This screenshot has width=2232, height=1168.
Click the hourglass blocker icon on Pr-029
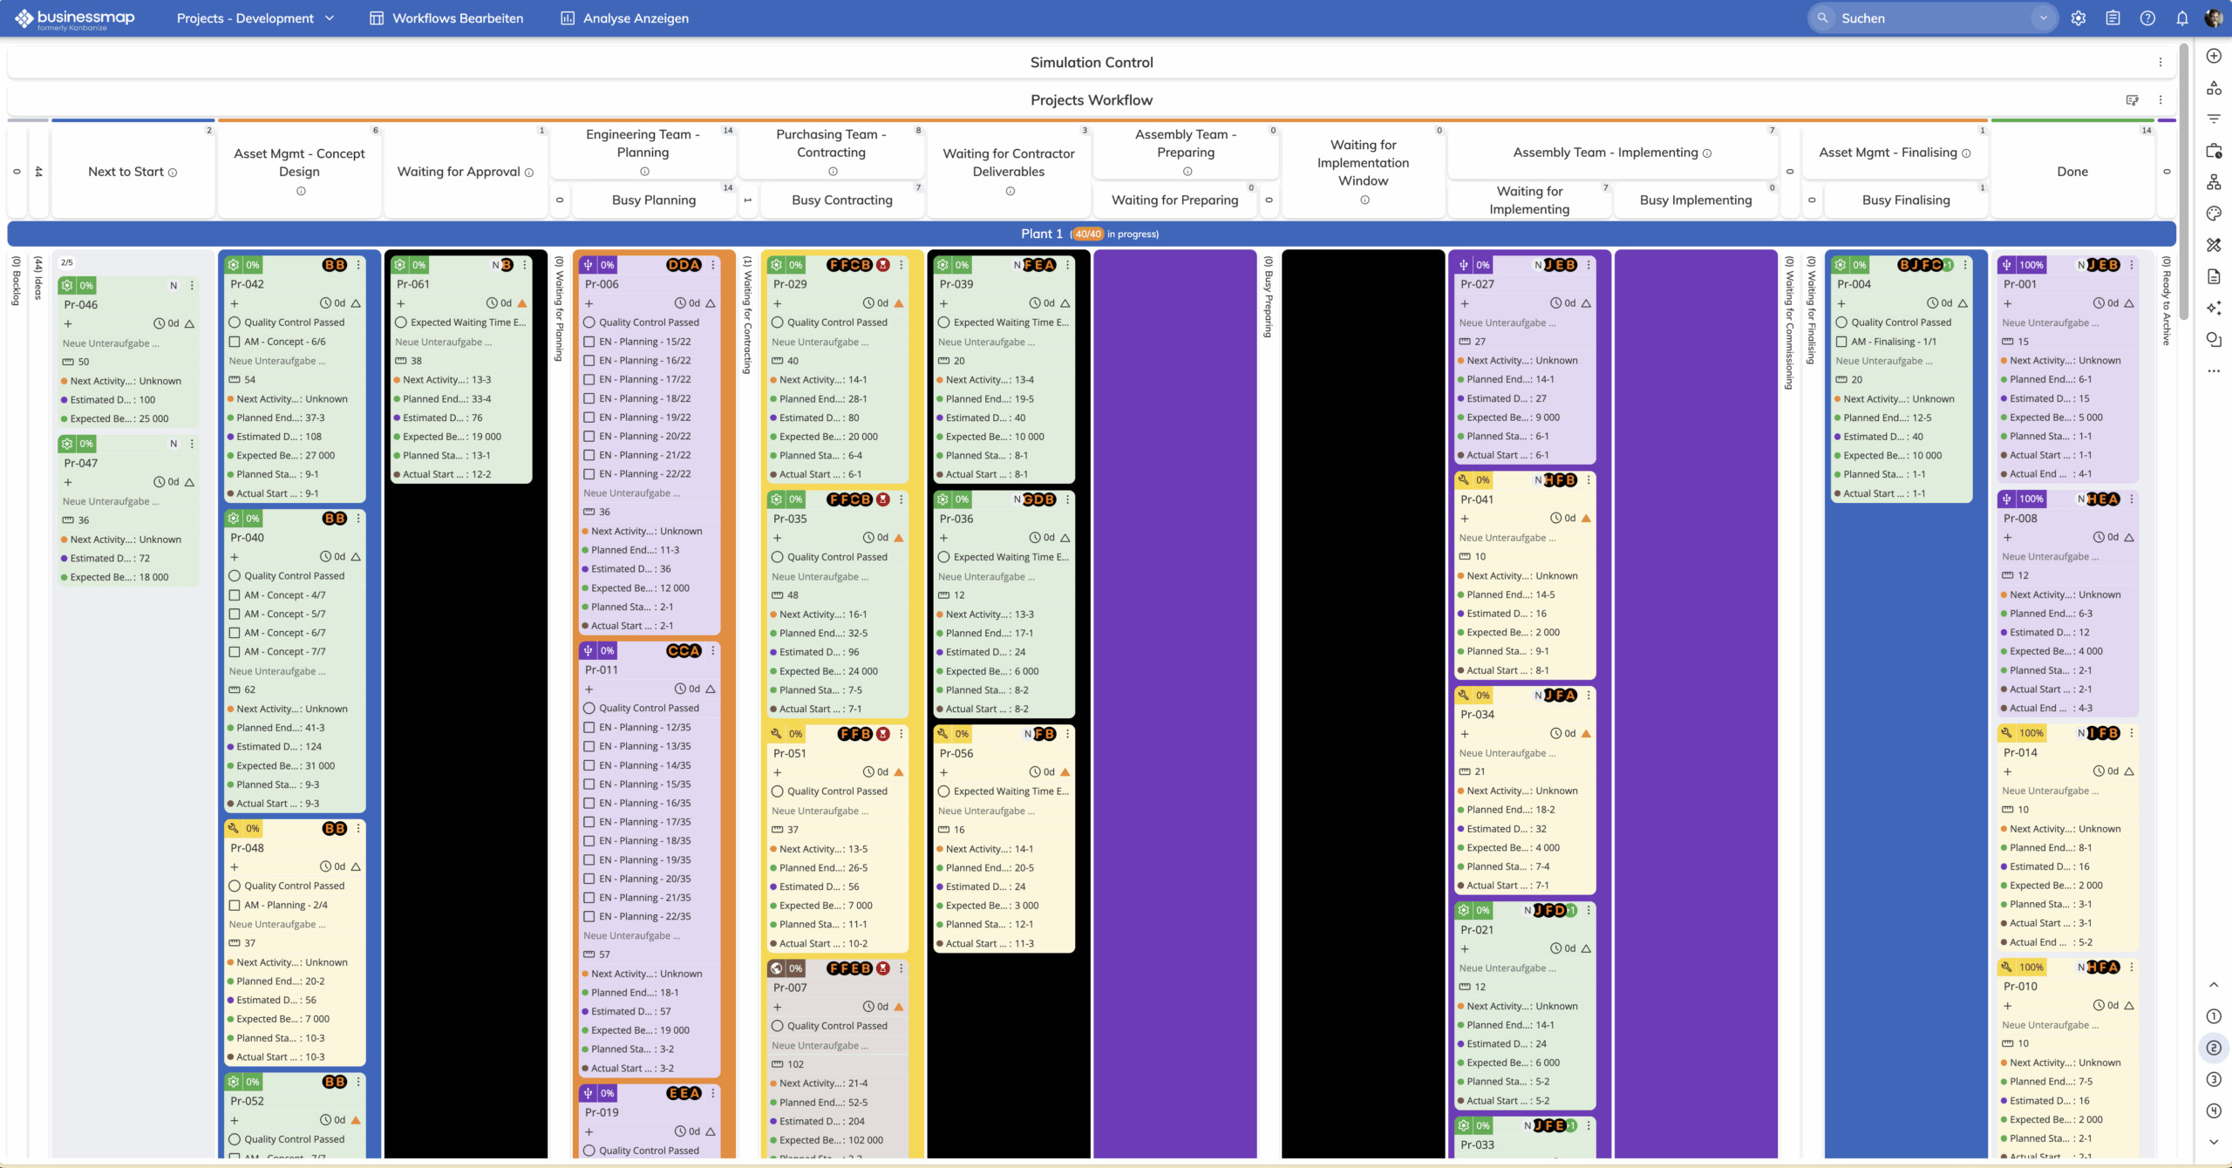(x=883, y=265)
